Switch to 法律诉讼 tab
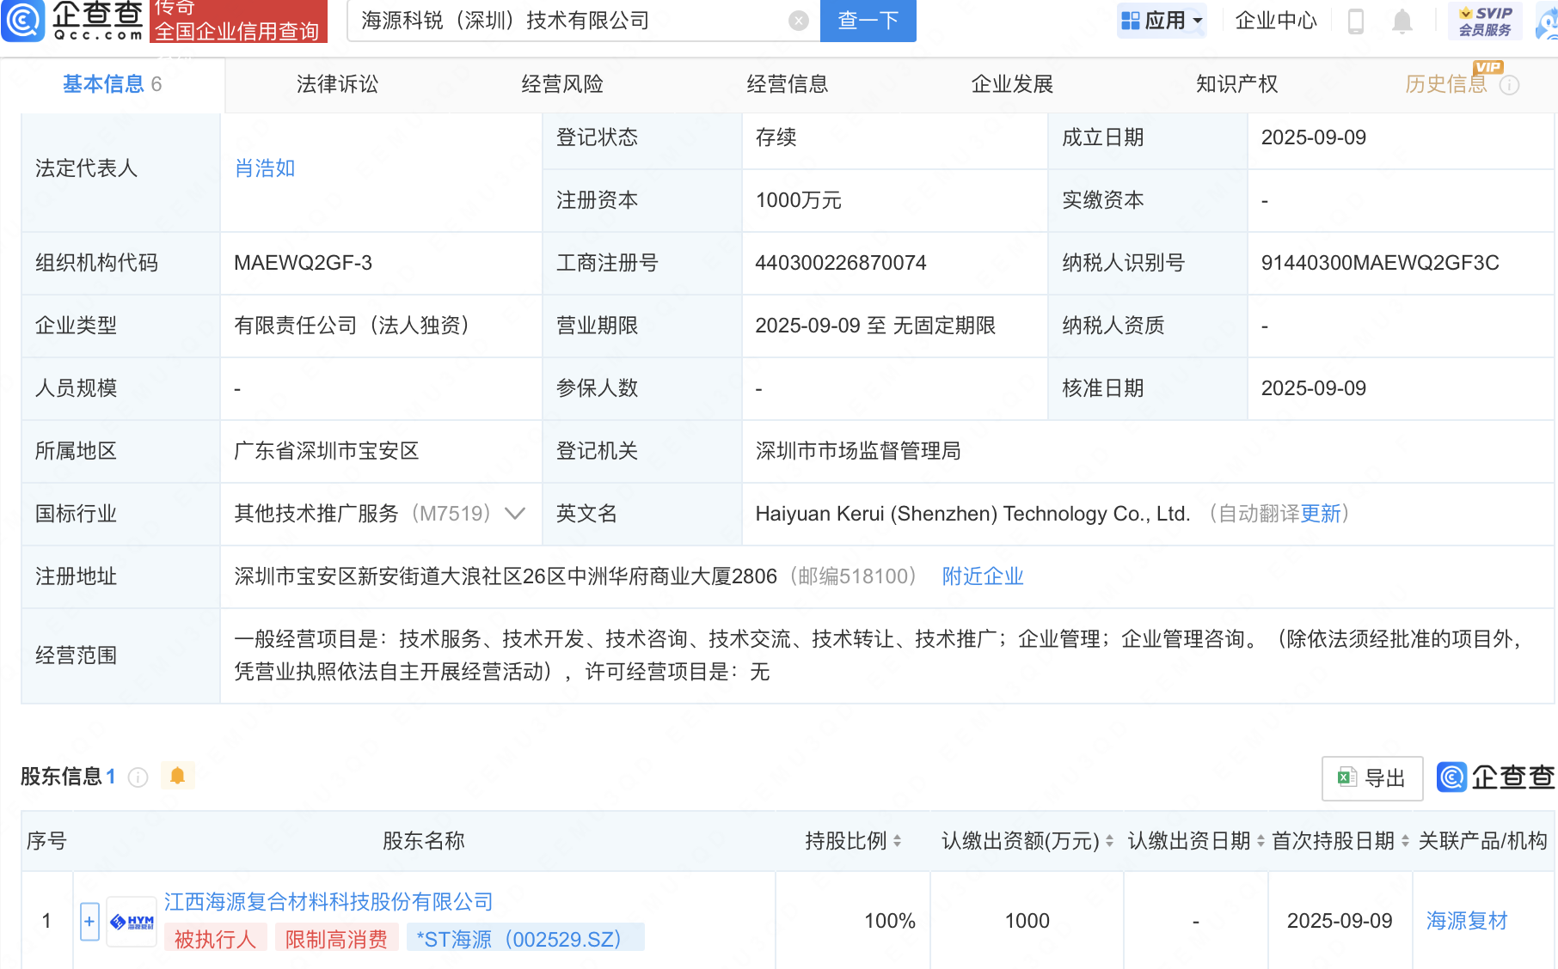The height and width of the screenshot is (969, 1558). [337, 84]
